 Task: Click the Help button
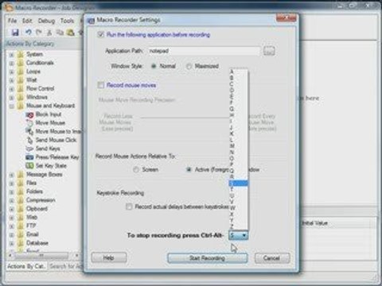(109, 257)
